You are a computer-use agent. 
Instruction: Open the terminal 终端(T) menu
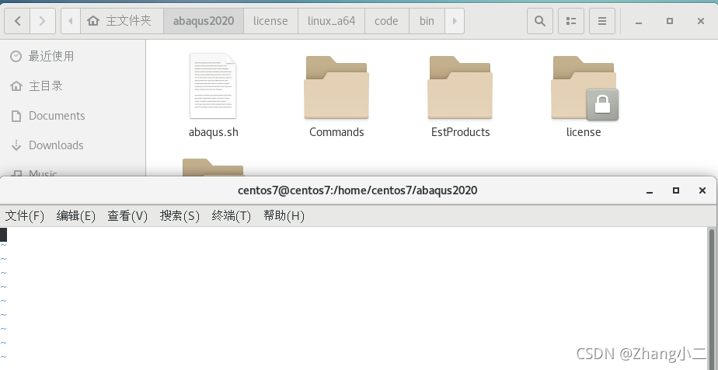pyautogui.click(x=232, y=215)
